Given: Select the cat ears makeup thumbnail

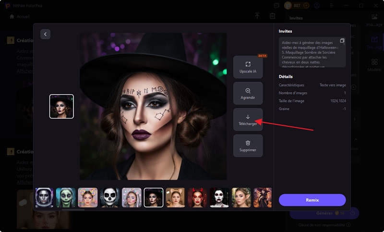Looking at the screenshot, I should (175, 198).
